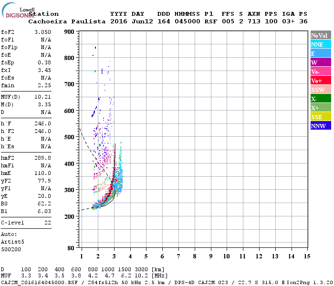The image size is (334, 286).
Task: Select the NNE cyan legend swatch
Action: 321,44
